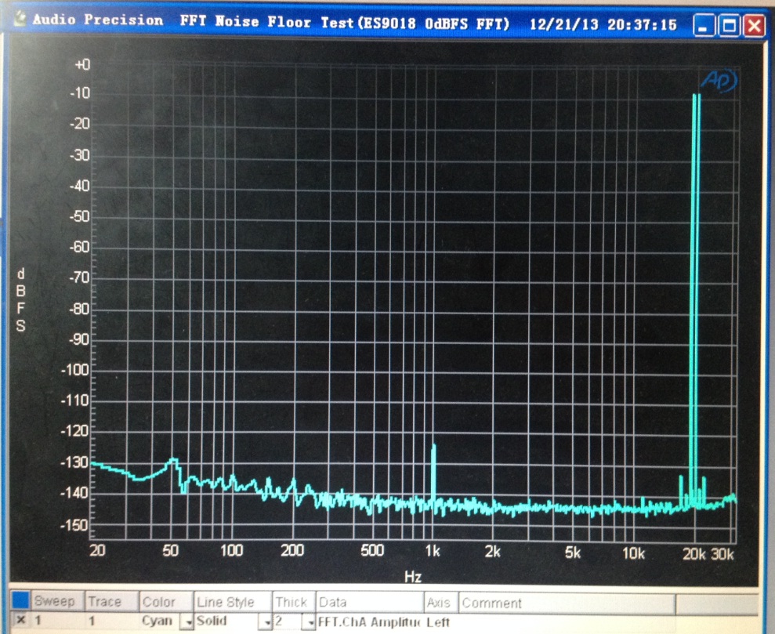Screen dimensions: 775x634
Task: Click the 500 frequency axis label
Action: click(371, 550)
